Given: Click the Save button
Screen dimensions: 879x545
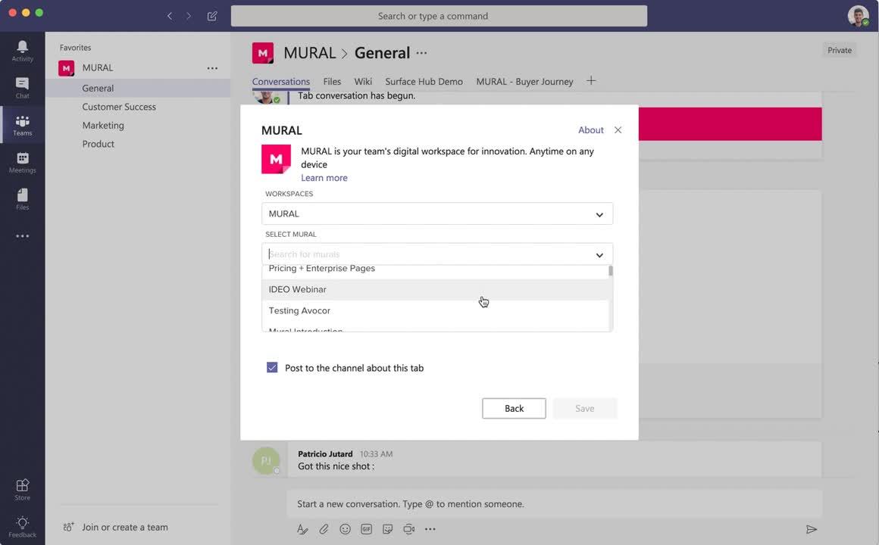Looking at the screenshot, I should click(x=585, y=408).
